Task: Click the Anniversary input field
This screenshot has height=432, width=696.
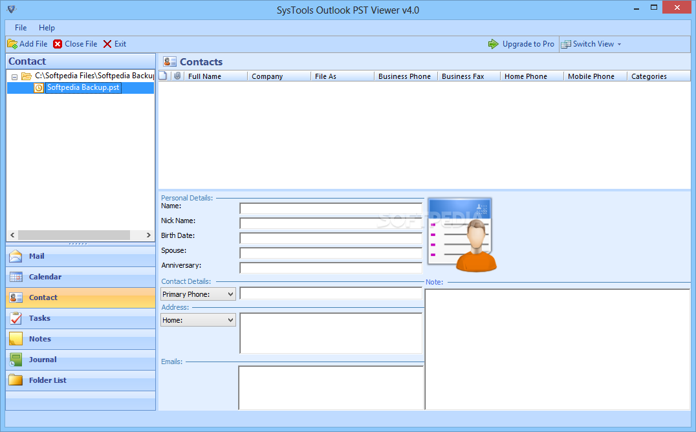Action: coord(331,268)
